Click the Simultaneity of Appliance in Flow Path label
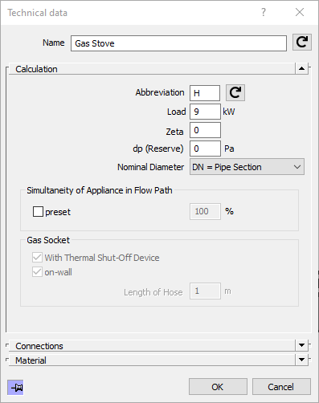 click(x=100, y=190)
